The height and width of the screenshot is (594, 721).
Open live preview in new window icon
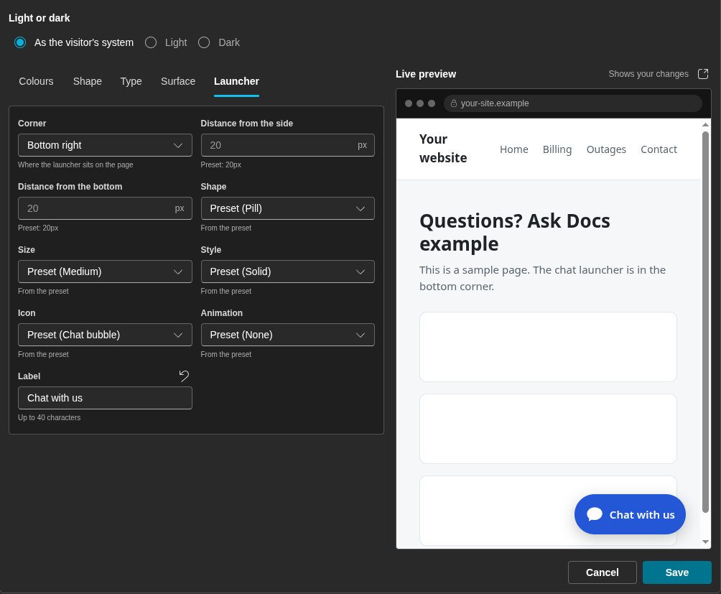(x=703, y=74)
